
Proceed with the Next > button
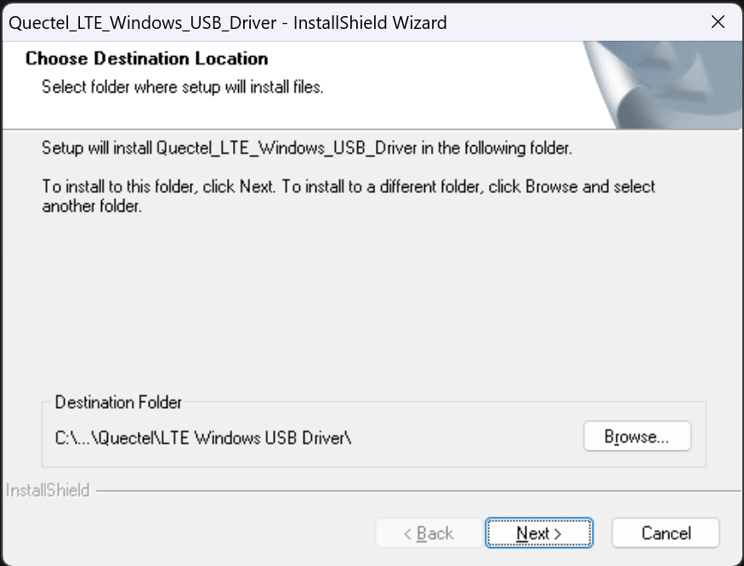click(539, 533)
